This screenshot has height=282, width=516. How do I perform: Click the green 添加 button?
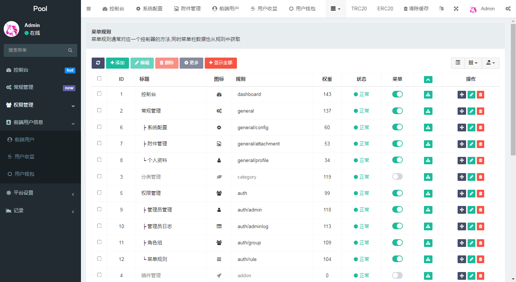[x=118, y=63]
